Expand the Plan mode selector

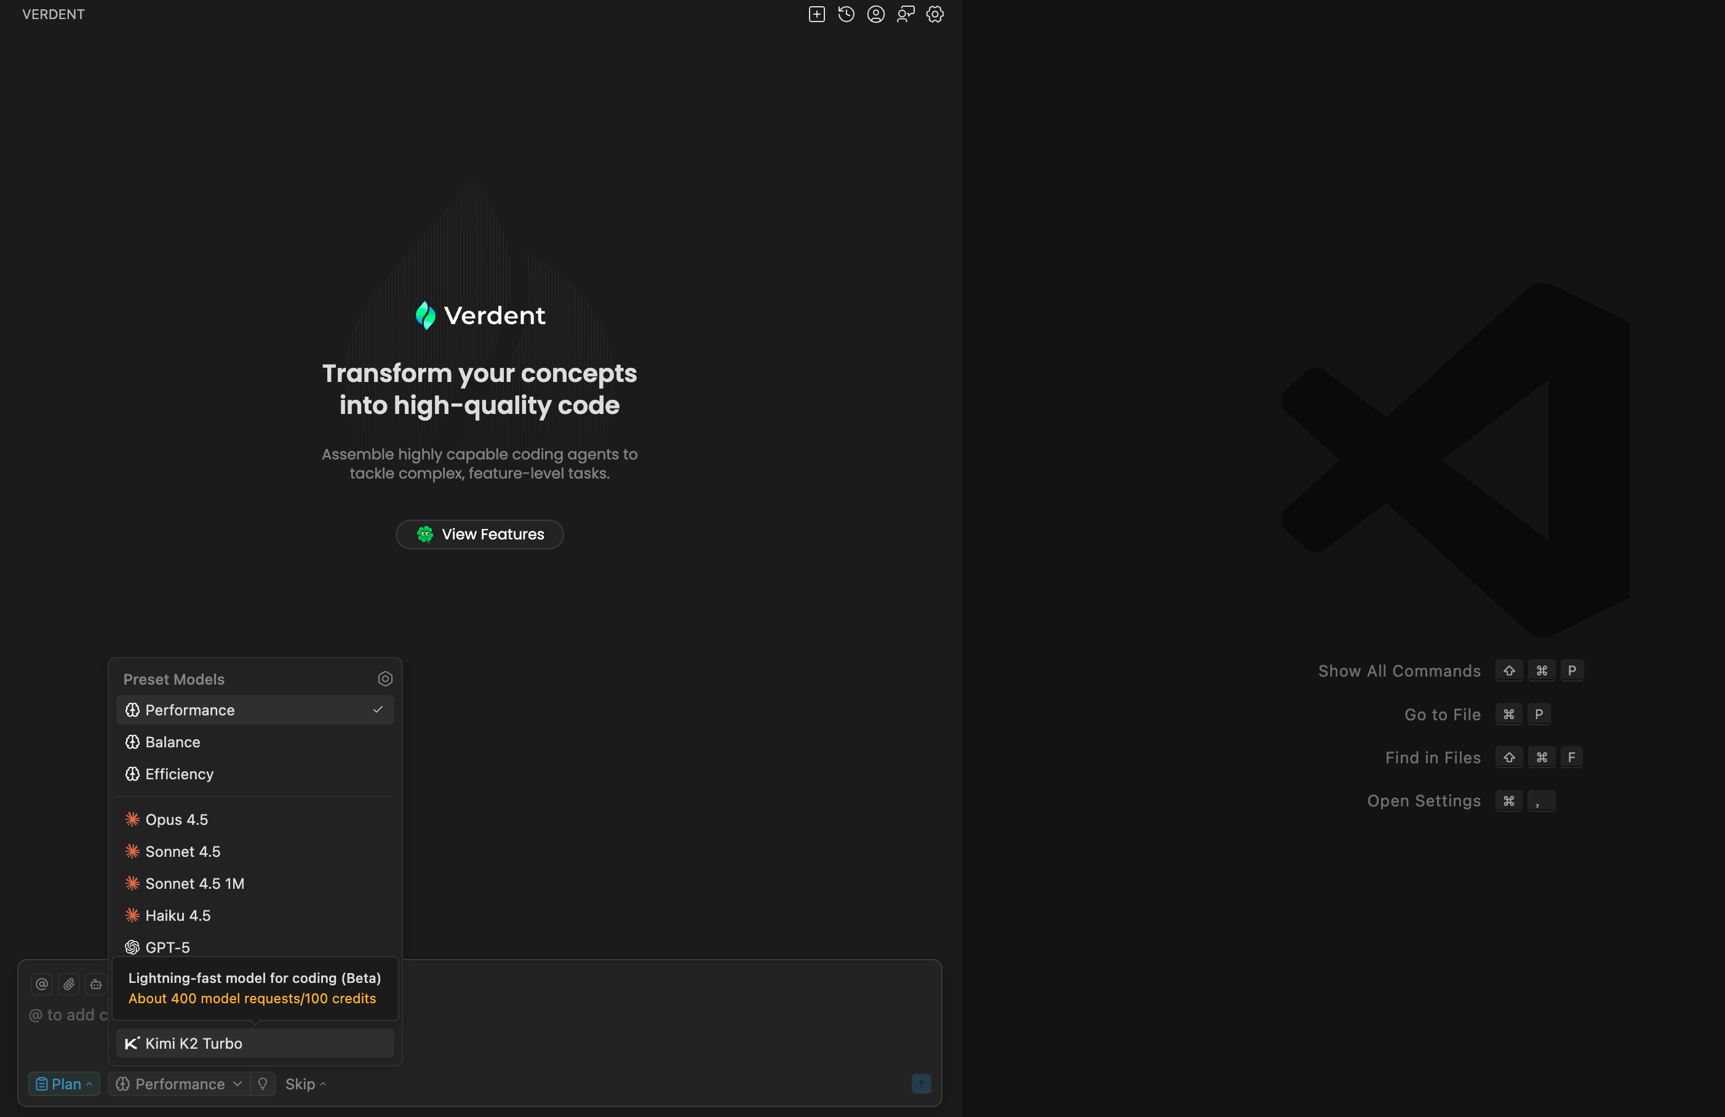64,1084
